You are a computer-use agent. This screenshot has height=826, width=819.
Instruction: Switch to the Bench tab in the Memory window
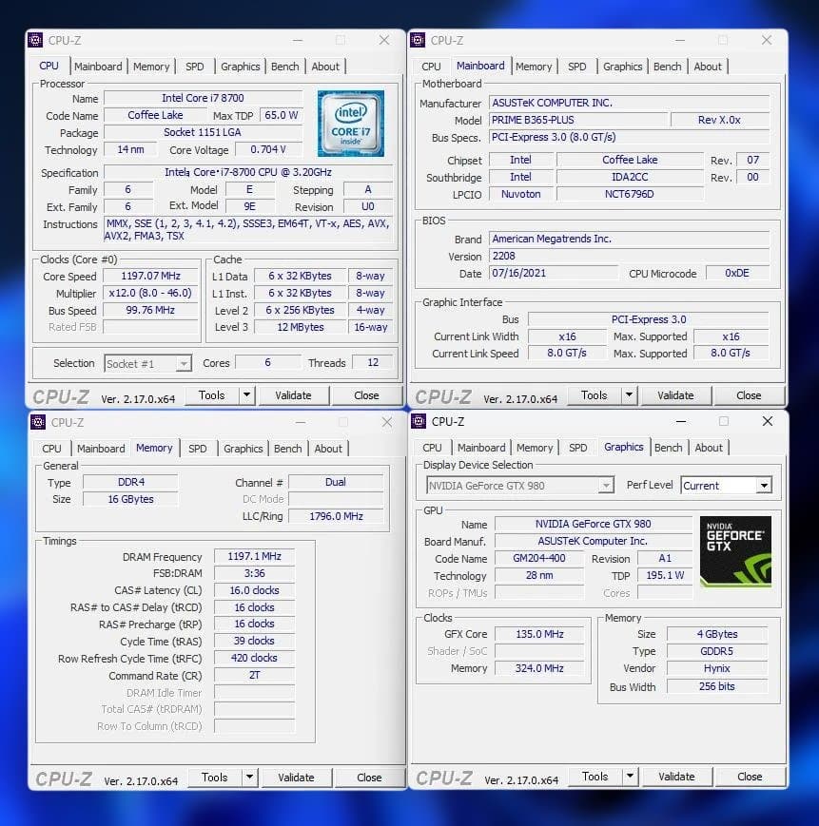coord(287,448)
